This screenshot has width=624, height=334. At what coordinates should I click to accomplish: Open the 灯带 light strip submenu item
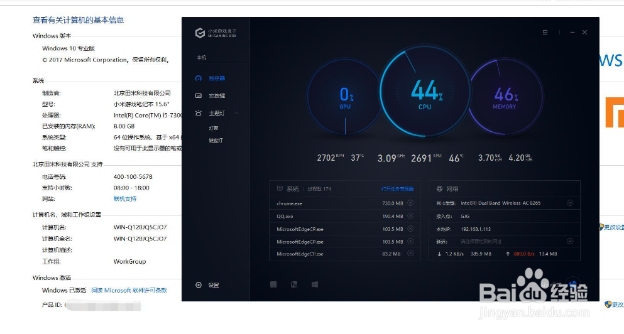(213, 128)
